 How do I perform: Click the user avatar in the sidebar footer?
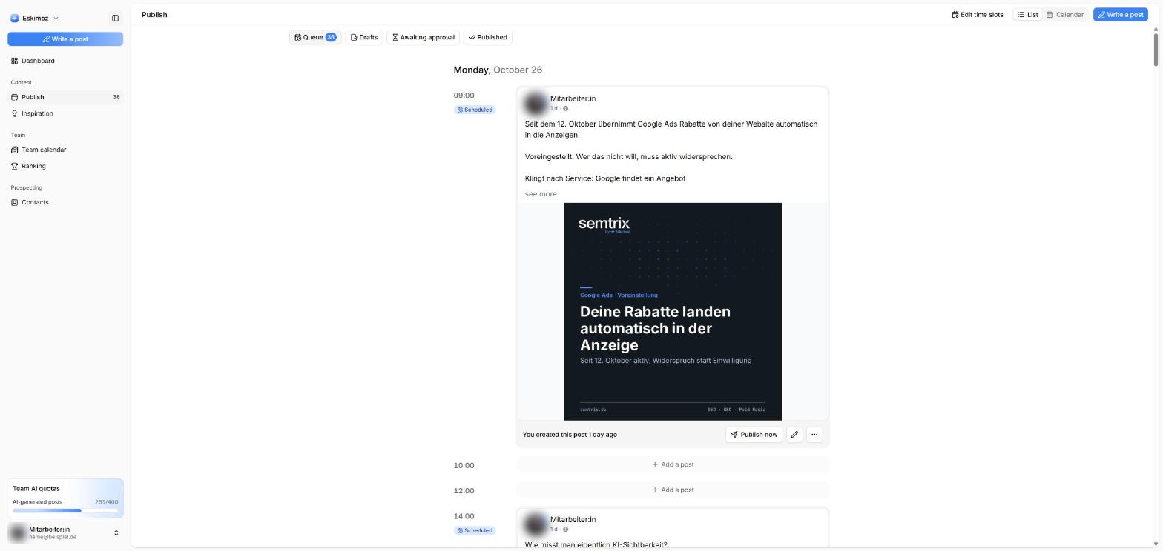coord(17,532)
